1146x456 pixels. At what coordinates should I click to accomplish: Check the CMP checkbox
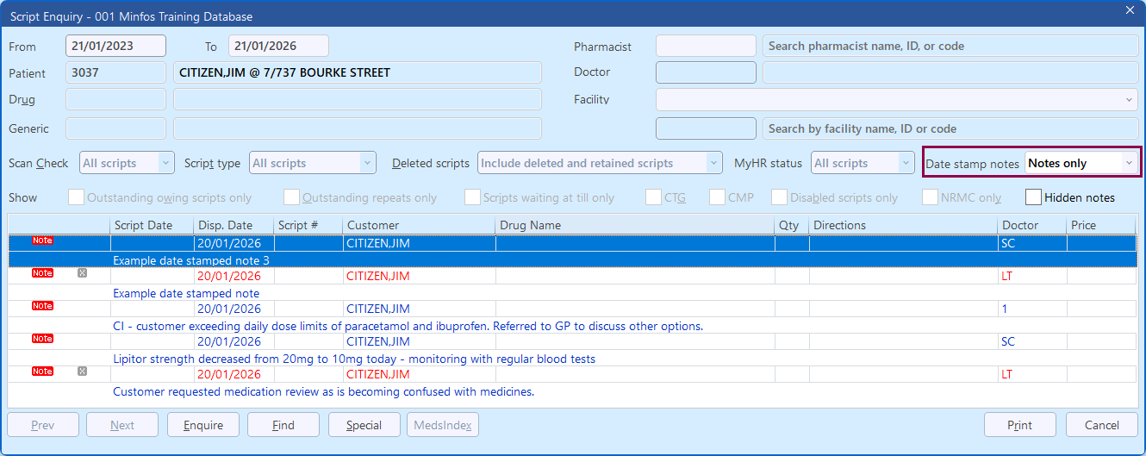point(717,197)
